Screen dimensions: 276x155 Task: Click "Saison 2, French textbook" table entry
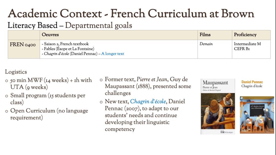point(65,44)
